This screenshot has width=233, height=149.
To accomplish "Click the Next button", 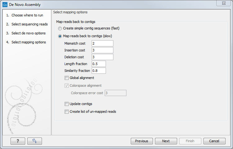I will coord(166,141).
